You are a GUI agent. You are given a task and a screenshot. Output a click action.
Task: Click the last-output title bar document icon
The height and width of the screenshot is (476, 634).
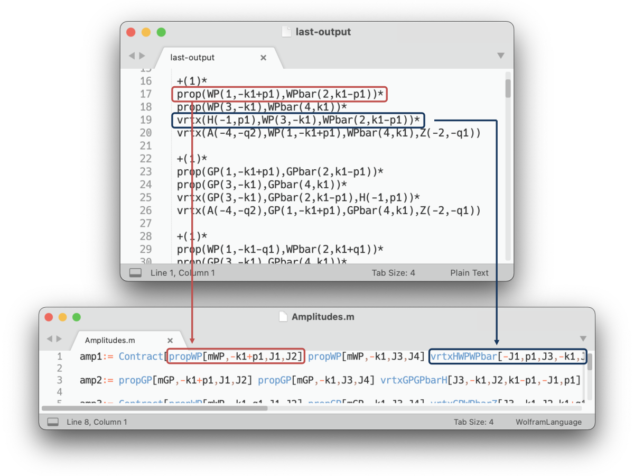click(286, 32)
